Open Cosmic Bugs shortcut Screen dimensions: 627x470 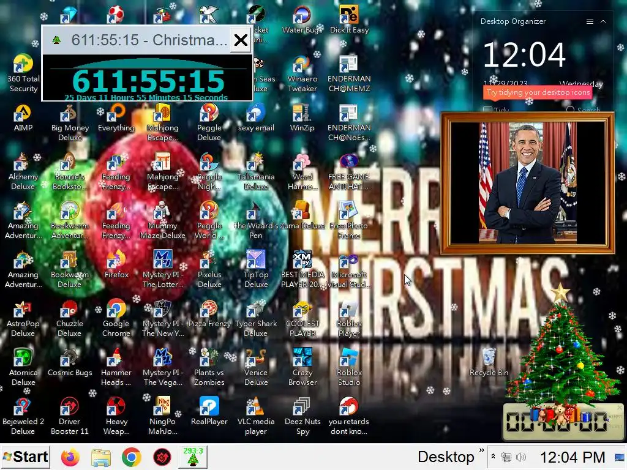tap(70, 362)
